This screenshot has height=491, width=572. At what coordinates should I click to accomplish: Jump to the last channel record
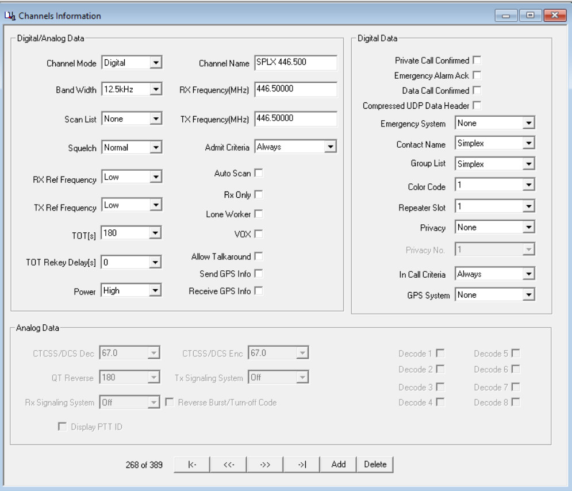[x=301, y=465]
